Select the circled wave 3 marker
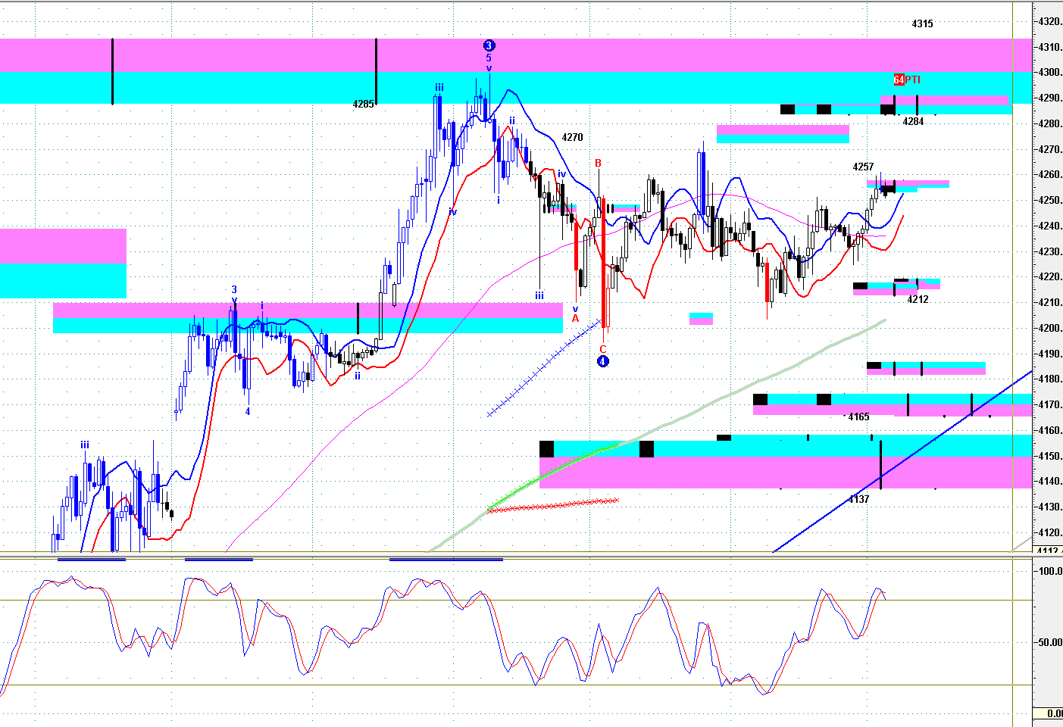 [x=489, y=45]
